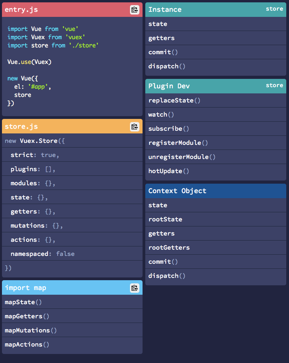Viewport: 289px width, 363px height.
Task: Click the Instance section header
Action: tap(216, 10)
